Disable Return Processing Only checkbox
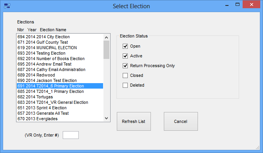The height and width of the screenshot is (153, 263). pyautogui.click(x=125, y=66)
